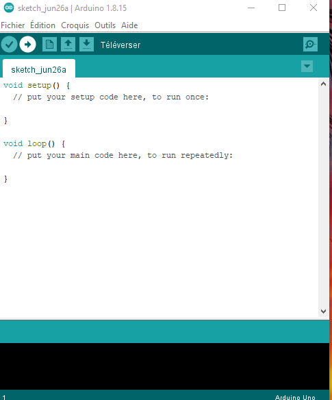Save sketch using down-arrow icon

(x=86, y=45)
